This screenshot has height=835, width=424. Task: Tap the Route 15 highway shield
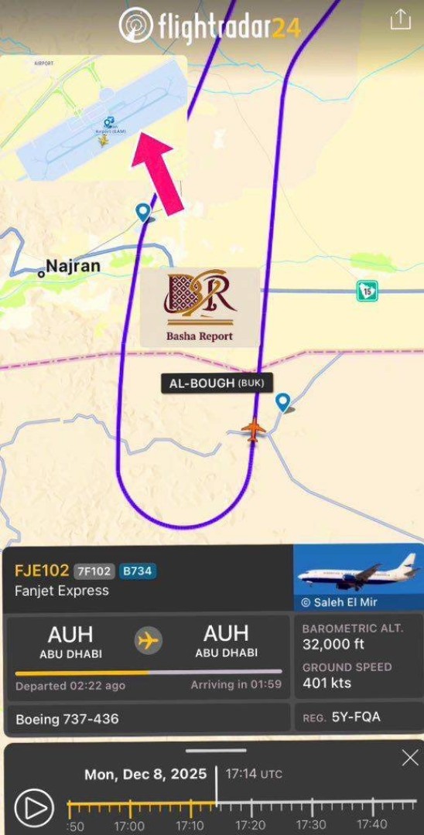(367, 291)
